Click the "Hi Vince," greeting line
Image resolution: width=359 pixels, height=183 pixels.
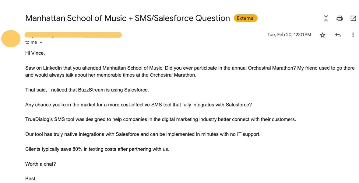pos(35,53)
